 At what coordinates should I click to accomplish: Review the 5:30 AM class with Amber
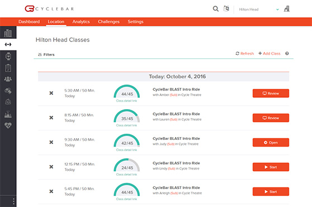pyautogui.click(x=271, y=93)
